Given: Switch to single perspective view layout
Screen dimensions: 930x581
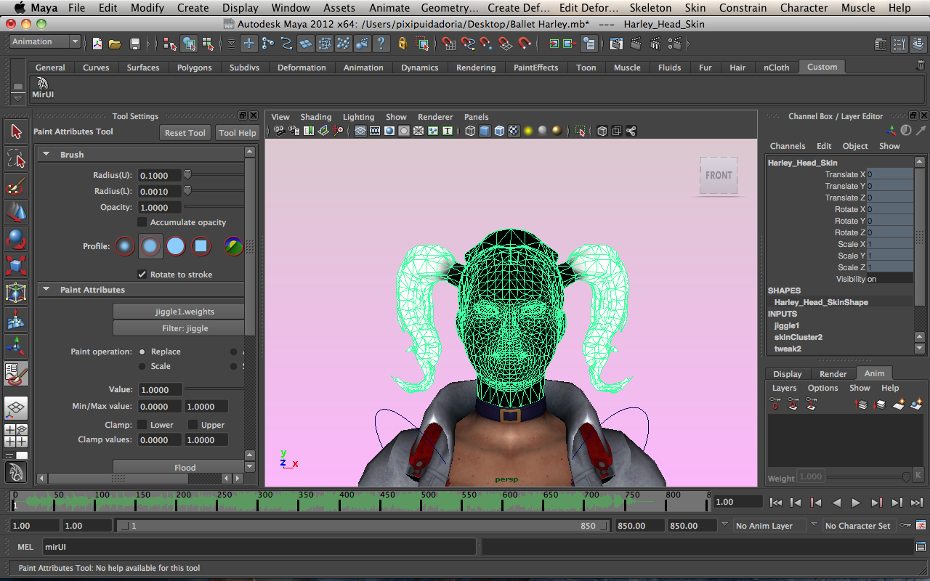Looking at the screenshot, I should (16, 408).
